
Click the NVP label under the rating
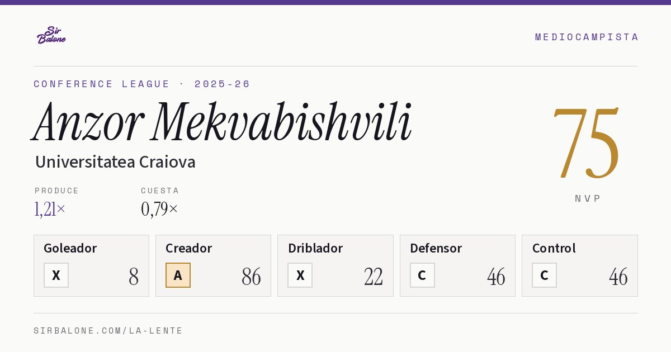[588, 198]
